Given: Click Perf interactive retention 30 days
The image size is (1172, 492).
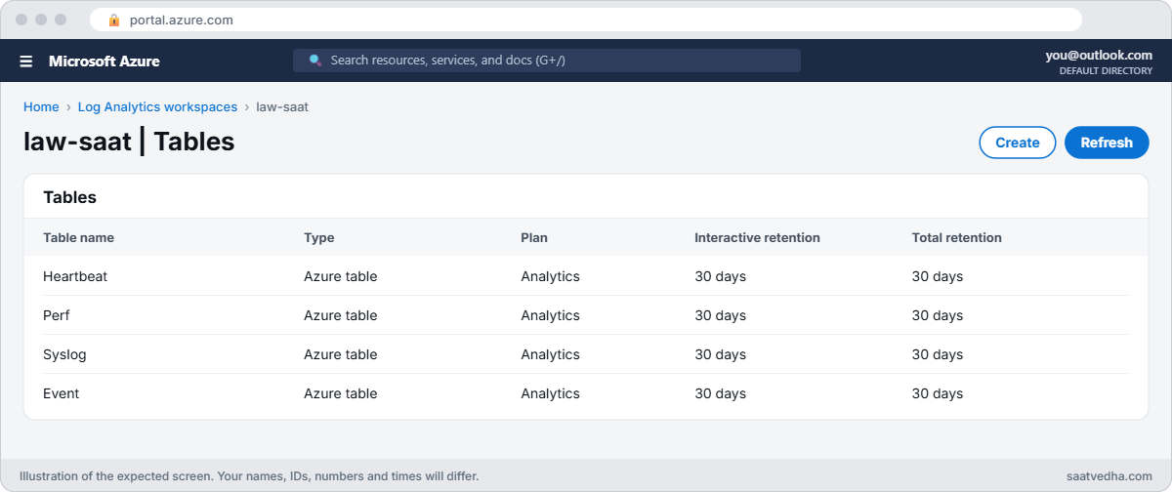Looking at the screenshot, I should [x=721, y=315].
